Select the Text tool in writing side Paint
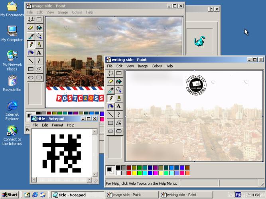The image size is (266, 199). [119, 106]
